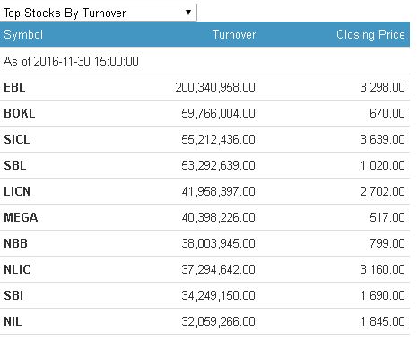Screen dimensions: 417x341
Task: Open the Top Stocks By Turnover dropdown
Action: (98, 13)
